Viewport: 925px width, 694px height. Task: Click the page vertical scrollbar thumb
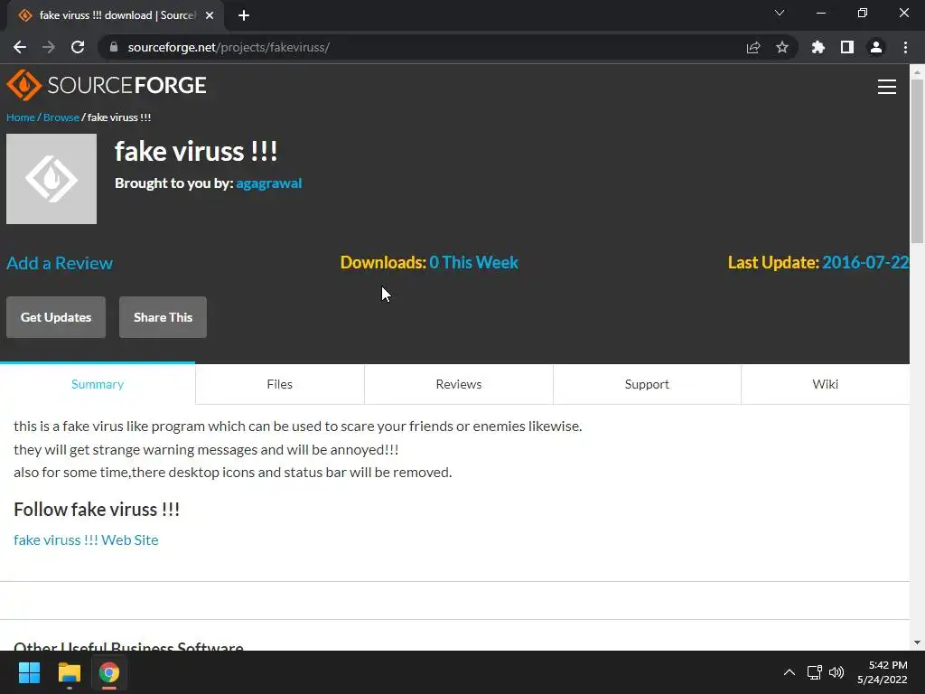[917, 159]
